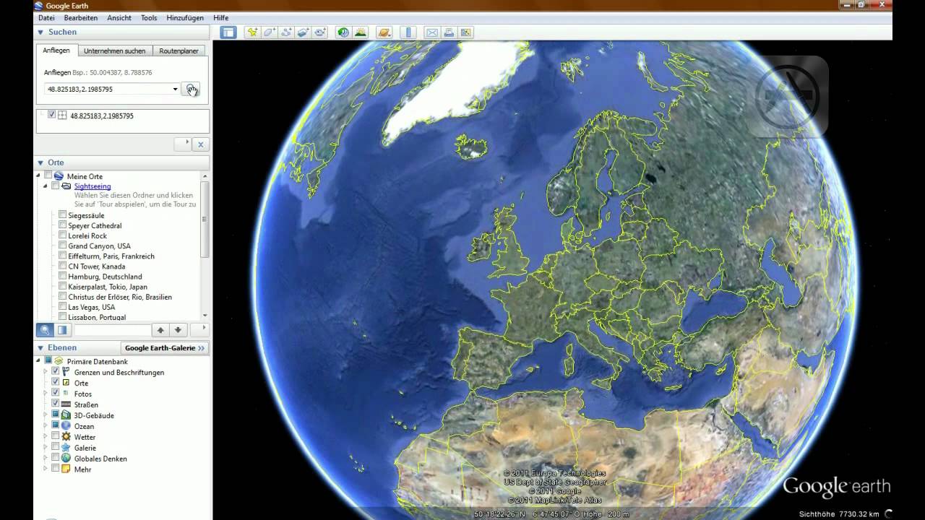Select Hamburg, Deutschland in places list
The width and height of the screenshot is (925, 520).
[106, 277]
